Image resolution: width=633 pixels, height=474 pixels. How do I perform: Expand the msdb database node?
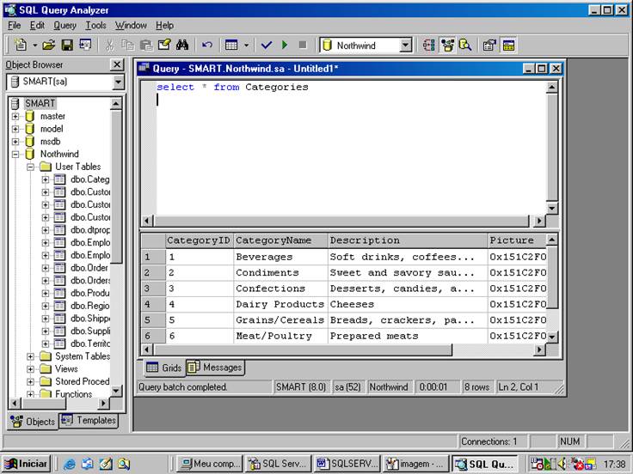(15, 142)
